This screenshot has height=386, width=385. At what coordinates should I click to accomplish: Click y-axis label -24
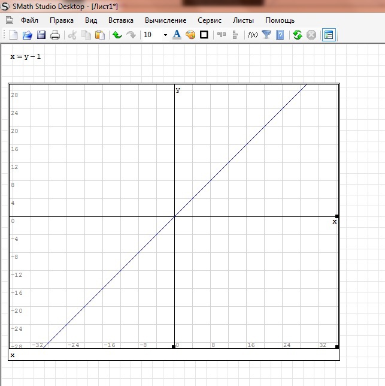point(17,328)
